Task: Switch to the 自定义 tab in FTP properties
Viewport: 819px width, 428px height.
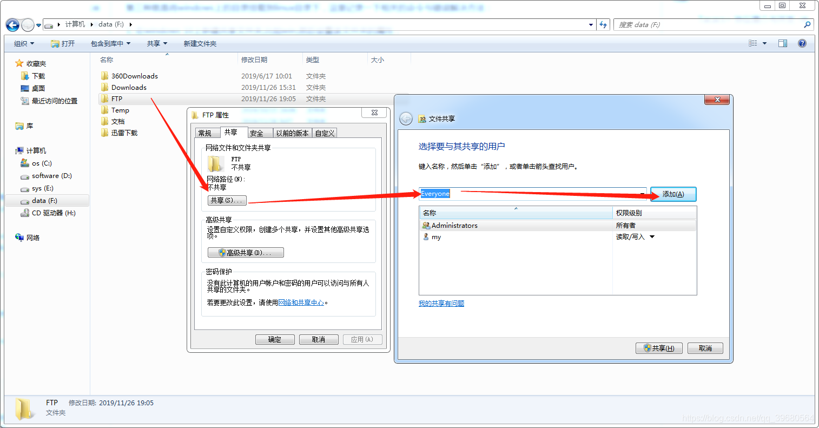Action: [325, 133]
